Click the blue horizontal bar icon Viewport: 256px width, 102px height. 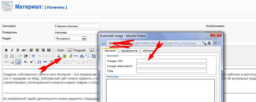point(45,62)
